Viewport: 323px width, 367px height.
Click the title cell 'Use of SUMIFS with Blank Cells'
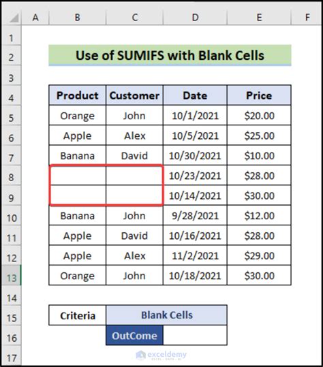[x=170, y=55]
